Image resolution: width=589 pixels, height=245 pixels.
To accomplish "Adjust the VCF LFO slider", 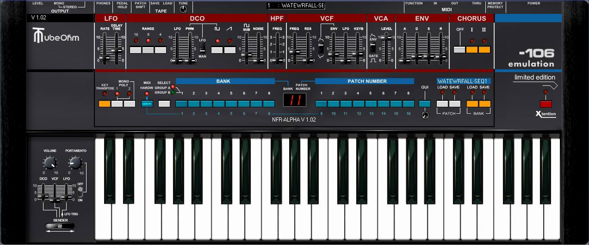I will pyautogui.click(x=346, y=60).
